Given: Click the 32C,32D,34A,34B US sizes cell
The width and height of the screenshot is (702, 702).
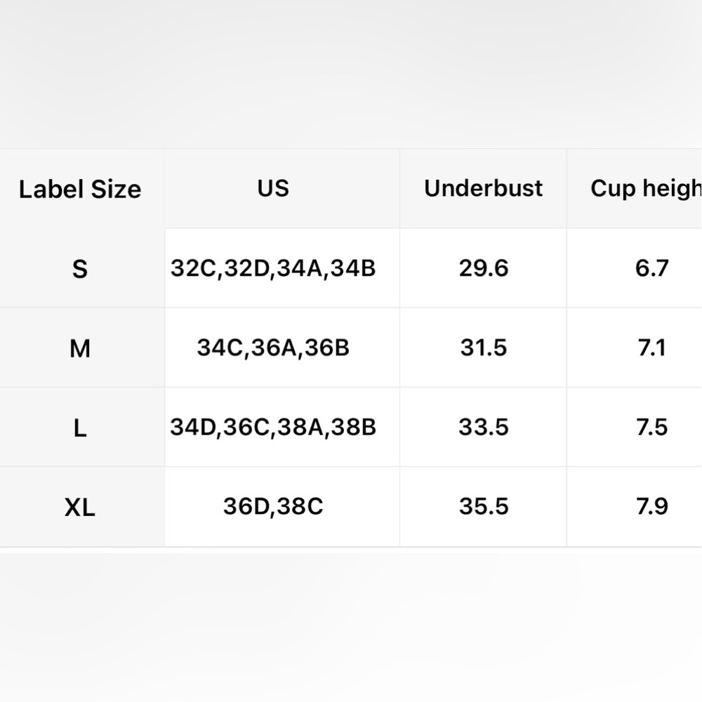Looking at the screenshot, I should click(273, 268).
